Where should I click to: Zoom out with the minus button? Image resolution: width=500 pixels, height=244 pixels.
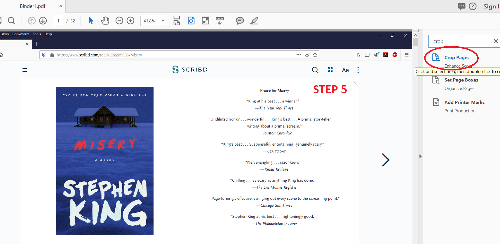click(119, 21)
